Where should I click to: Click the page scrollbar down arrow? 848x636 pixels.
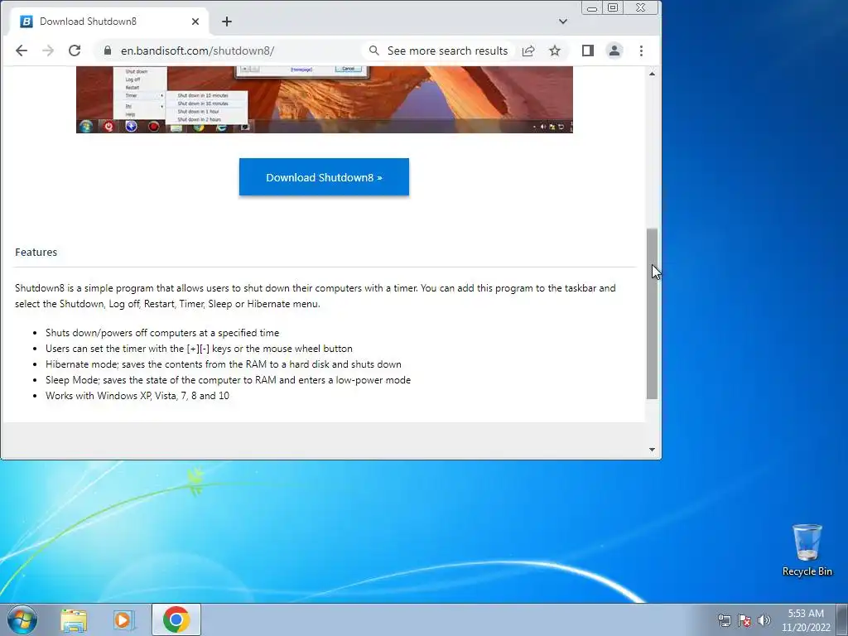coord(653,450)
